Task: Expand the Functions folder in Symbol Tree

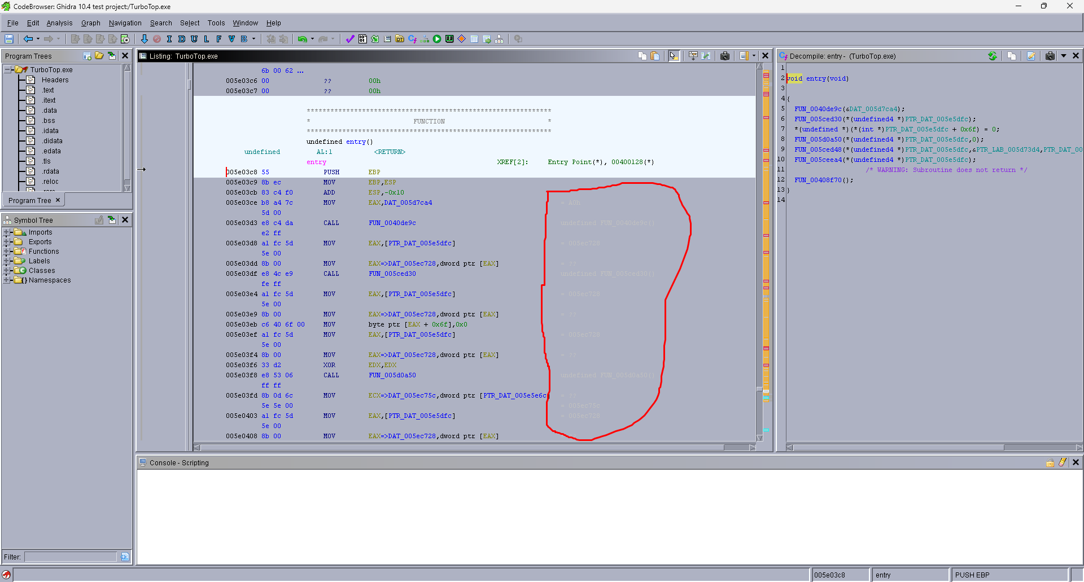Action: tap(6, 251)
